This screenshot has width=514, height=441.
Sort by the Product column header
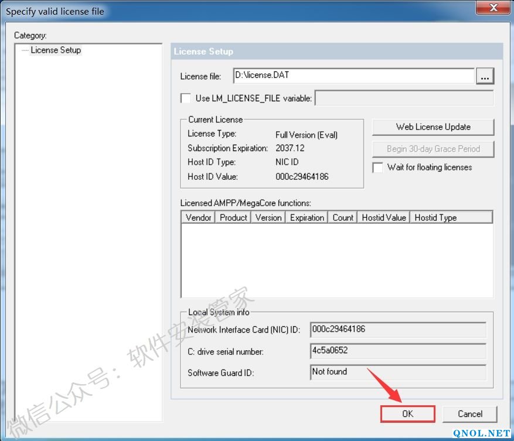pyautogui.click(x=233, y=217)
